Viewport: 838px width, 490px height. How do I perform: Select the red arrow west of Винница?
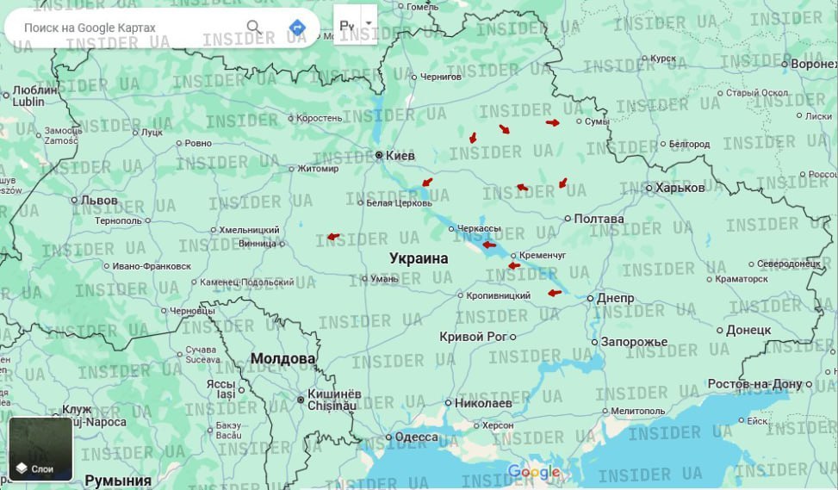click(332, 237)
